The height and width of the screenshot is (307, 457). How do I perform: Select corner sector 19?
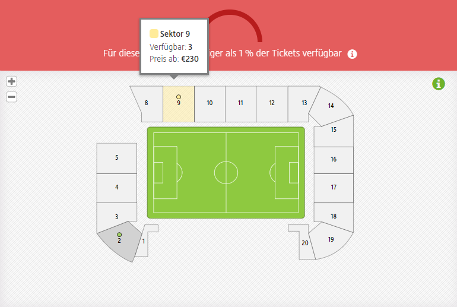332,241
